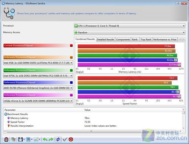
Task: Click the 78ns value cell
Action: point(87,118)
